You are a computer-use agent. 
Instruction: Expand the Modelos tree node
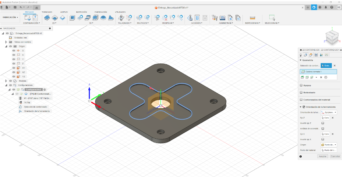(x=6, y=81)
